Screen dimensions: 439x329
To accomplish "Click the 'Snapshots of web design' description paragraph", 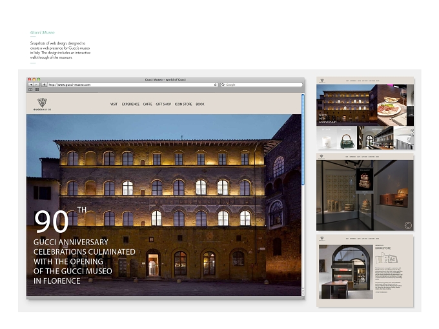I will click(60, 50).
